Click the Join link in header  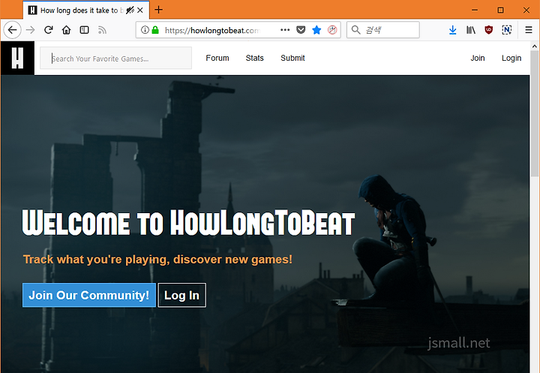[x=478, y=58]
